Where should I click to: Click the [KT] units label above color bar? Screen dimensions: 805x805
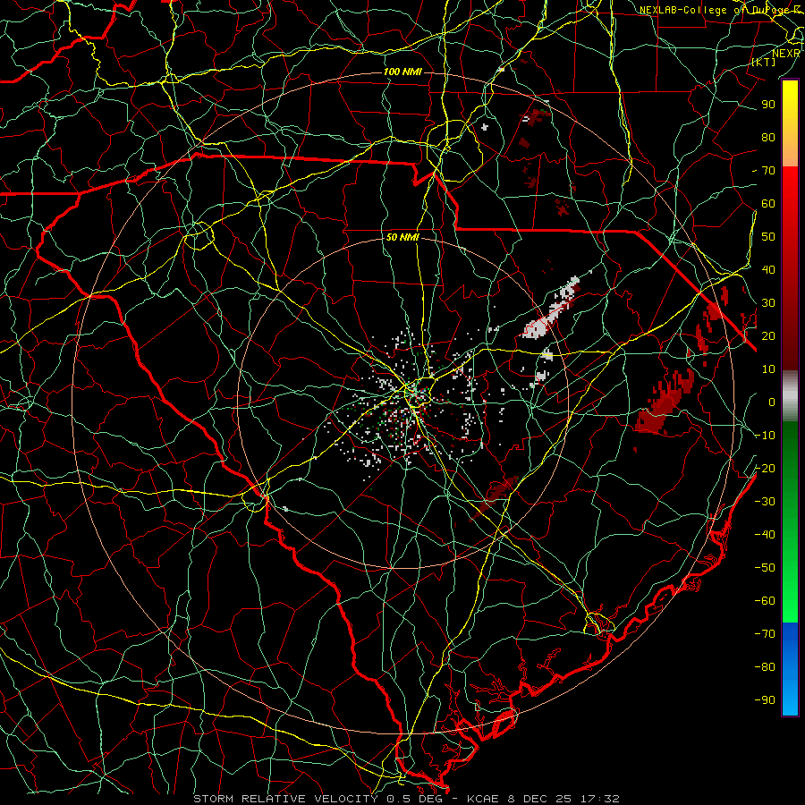coord(764,62)
